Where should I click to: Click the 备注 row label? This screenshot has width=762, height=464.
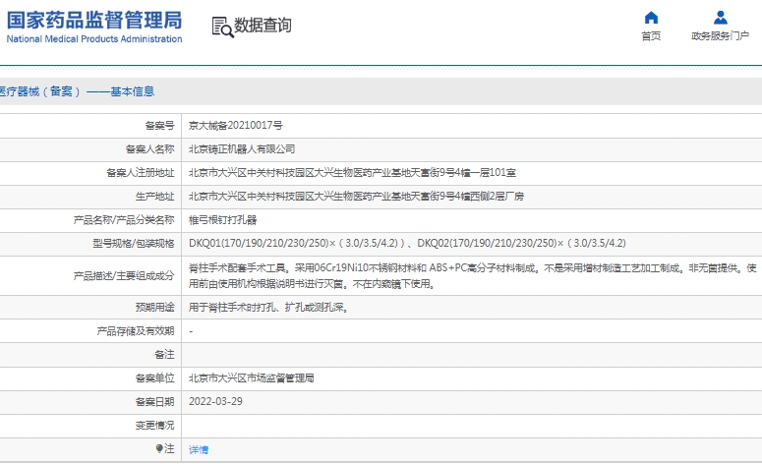[164, 355]
